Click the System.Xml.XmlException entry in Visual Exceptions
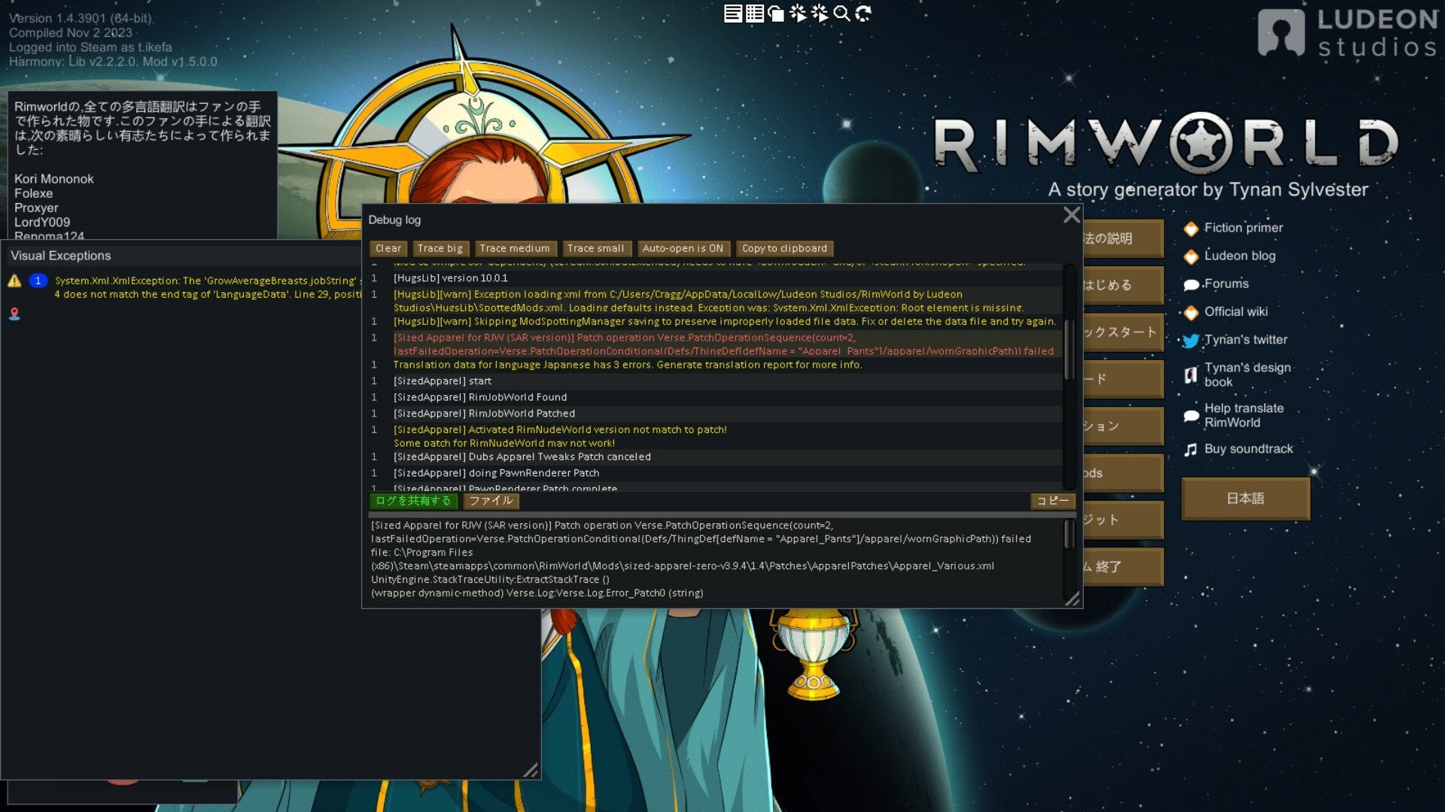This screenshot has height=812, width=1445. pos(208,287)
